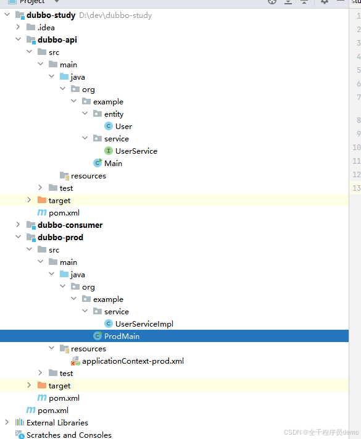The height and width of the screenshot is (439, 361).
Task: Expand the target folder under dubbo-prod
Action: [29, 385]
